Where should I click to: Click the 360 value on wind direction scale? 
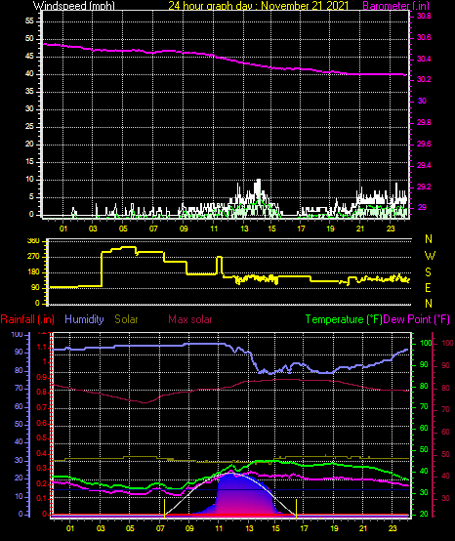[x=33, y=241]
